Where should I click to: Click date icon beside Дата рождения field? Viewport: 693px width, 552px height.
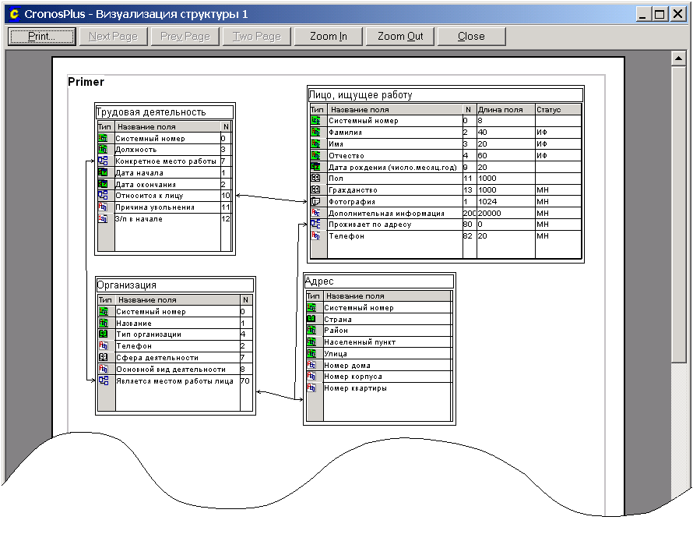[315, 167]
